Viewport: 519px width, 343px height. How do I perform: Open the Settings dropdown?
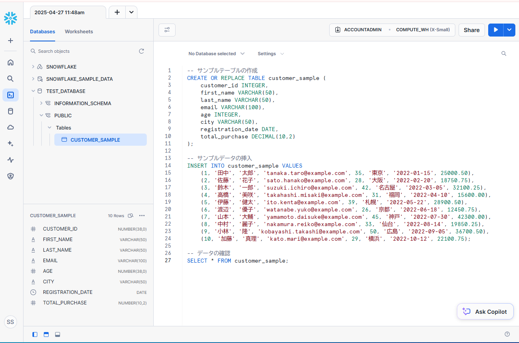(x=271, y=54)
